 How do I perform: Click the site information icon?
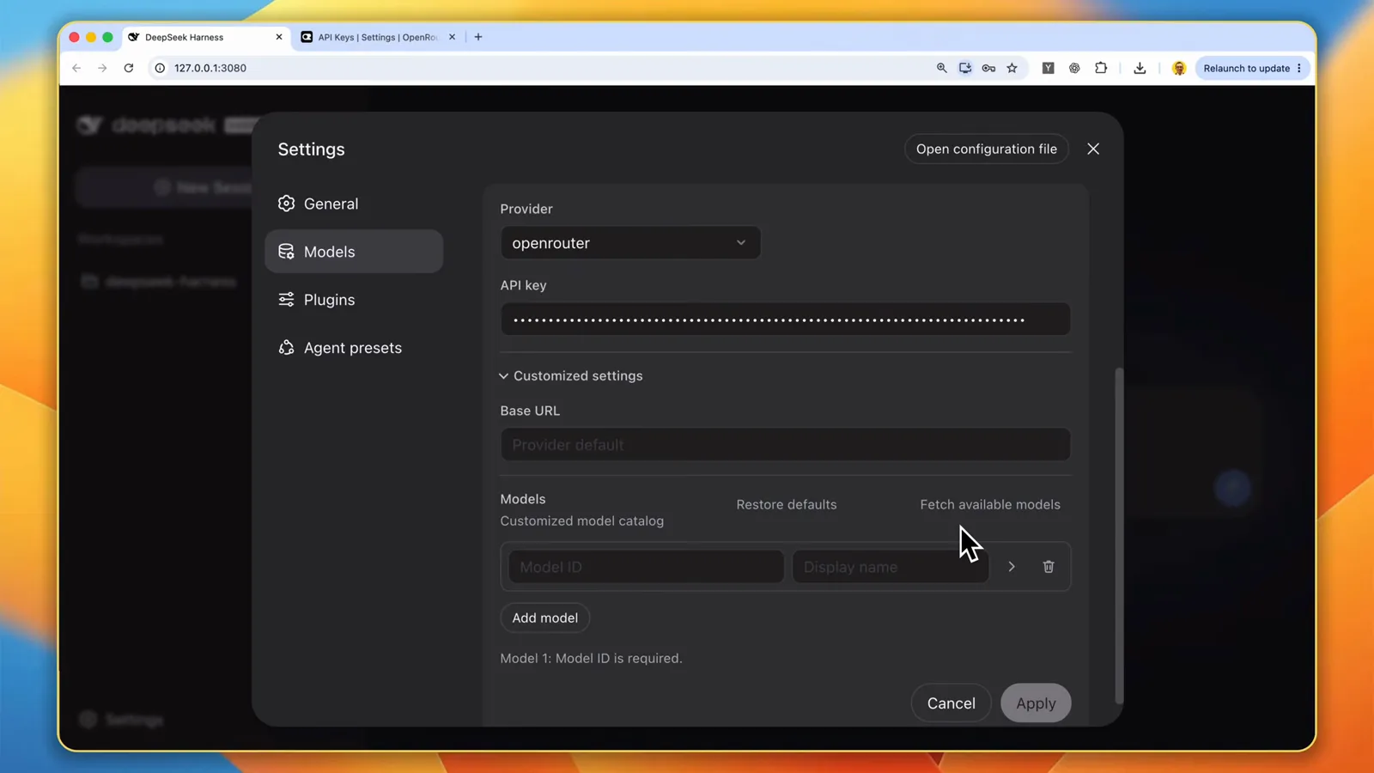click(x=160, y=68)
